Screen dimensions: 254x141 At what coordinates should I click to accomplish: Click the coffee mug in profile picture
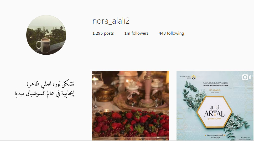click(x=43, y=45)
